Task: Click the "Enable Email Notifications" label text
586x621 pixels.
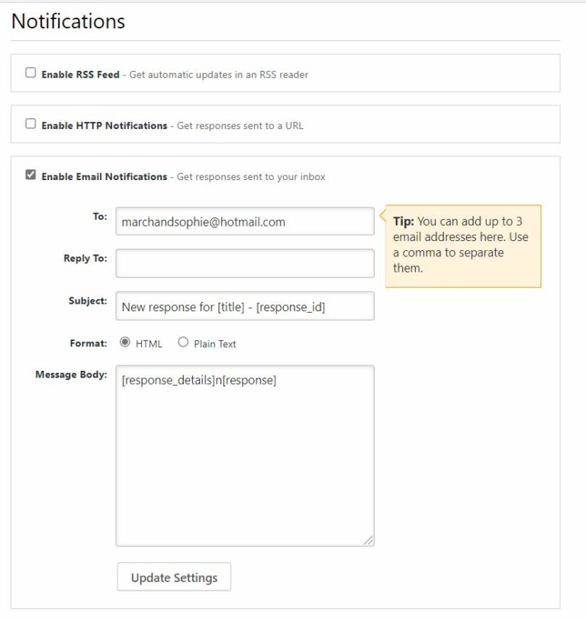Action: [104, 176]
